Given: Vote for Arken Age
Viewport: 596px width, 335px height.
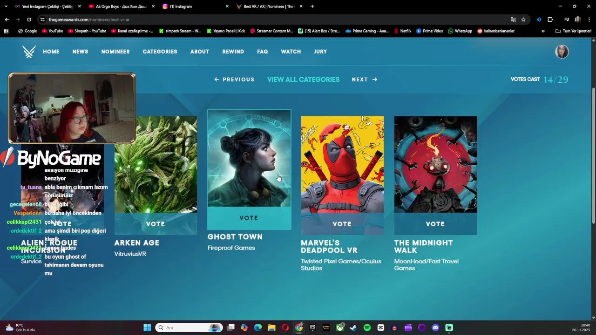Looking at the screenshot, I should tap(156, 224).
